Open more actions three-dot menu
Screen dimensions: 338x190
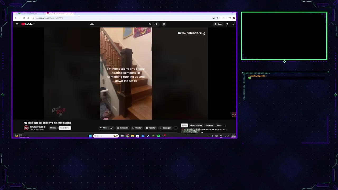pyautogui.click(x=176, y=128)
